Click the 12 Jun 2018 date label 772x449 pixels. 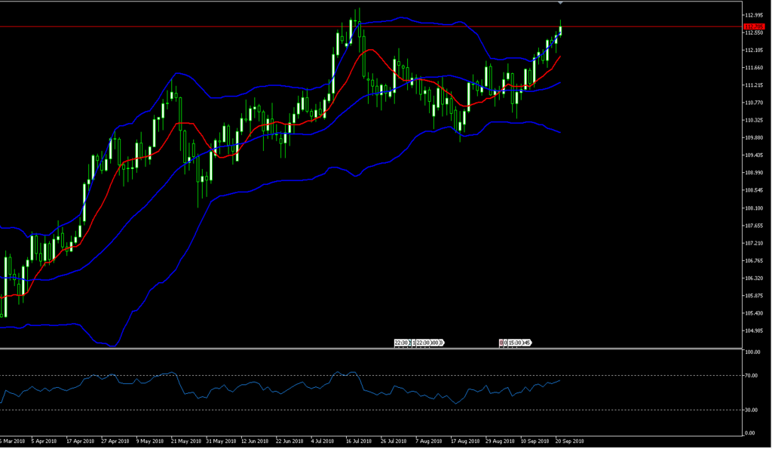(255, 441)
